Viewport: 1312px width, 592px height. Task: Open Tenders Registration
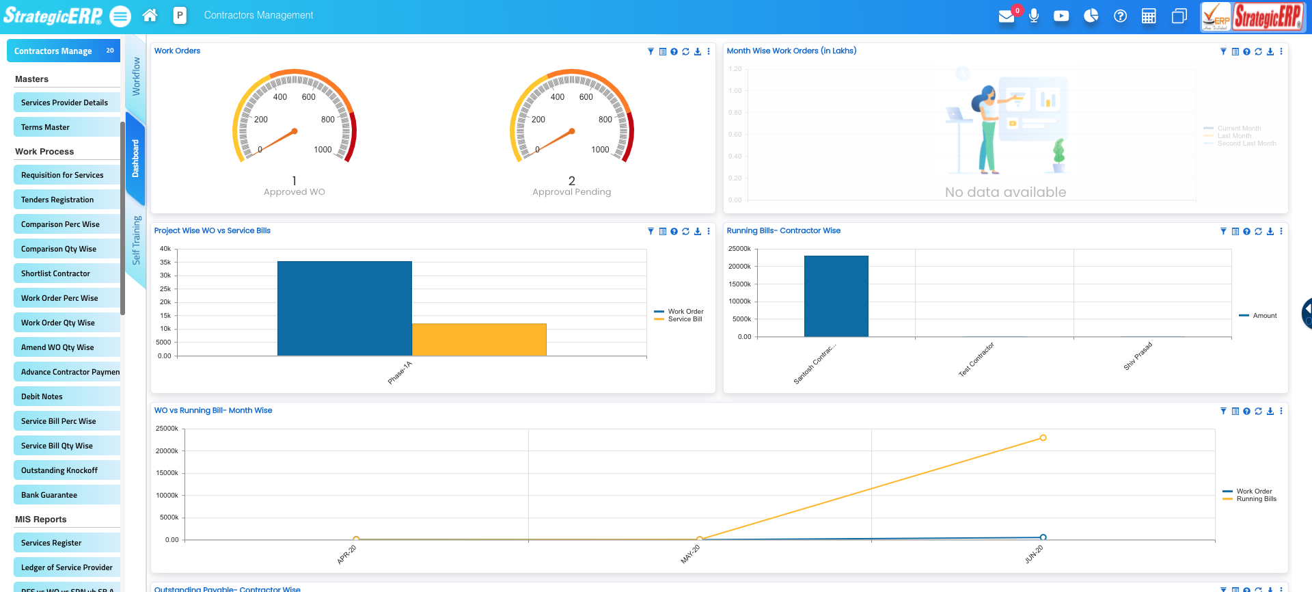(66, 200)
